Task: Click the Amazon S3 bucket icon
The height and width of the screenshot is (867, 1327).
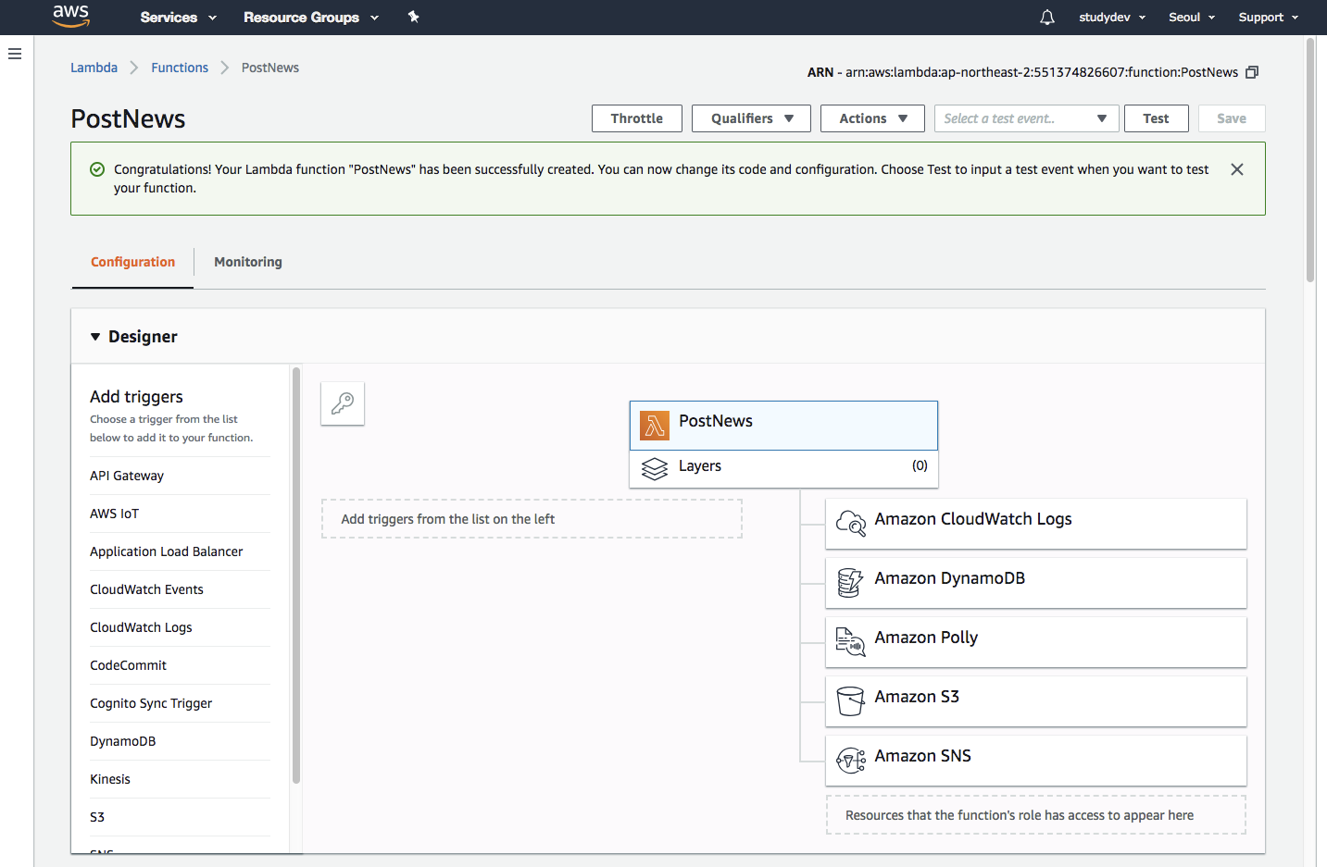Action: (x=850, y=701)
